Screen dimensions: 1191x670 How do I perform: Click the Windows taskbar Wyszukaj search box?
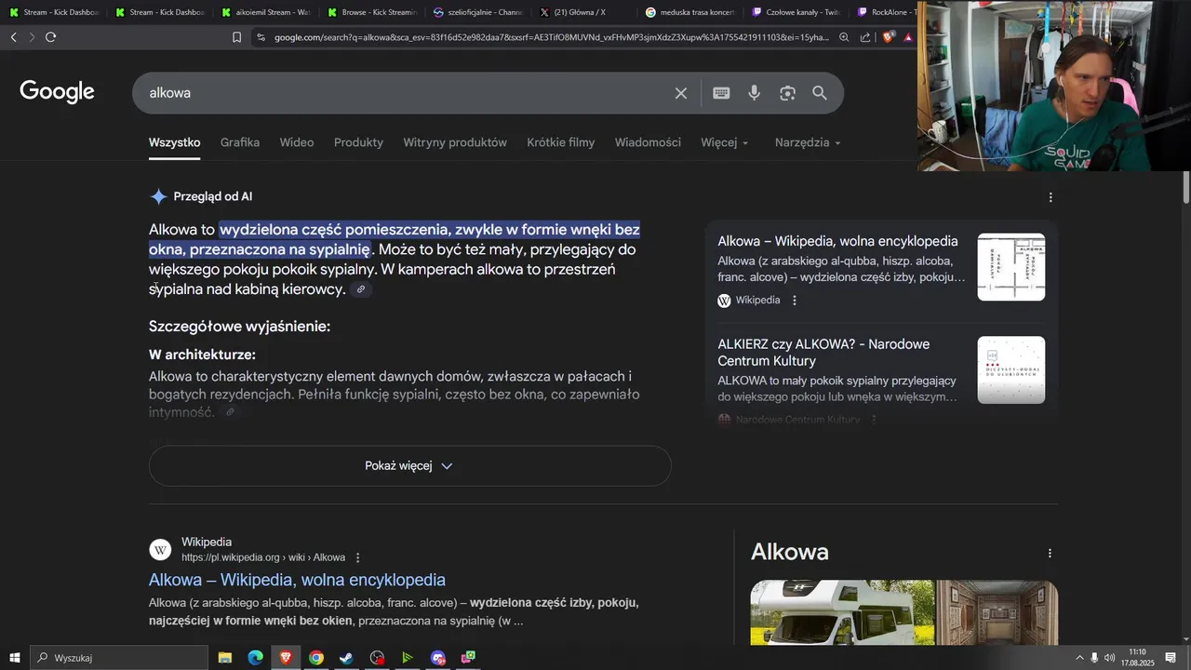pos(119,658)
